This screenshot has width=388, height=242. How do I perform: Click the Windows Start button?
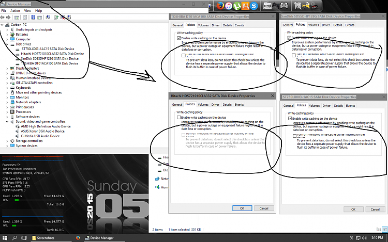[5, 238]
